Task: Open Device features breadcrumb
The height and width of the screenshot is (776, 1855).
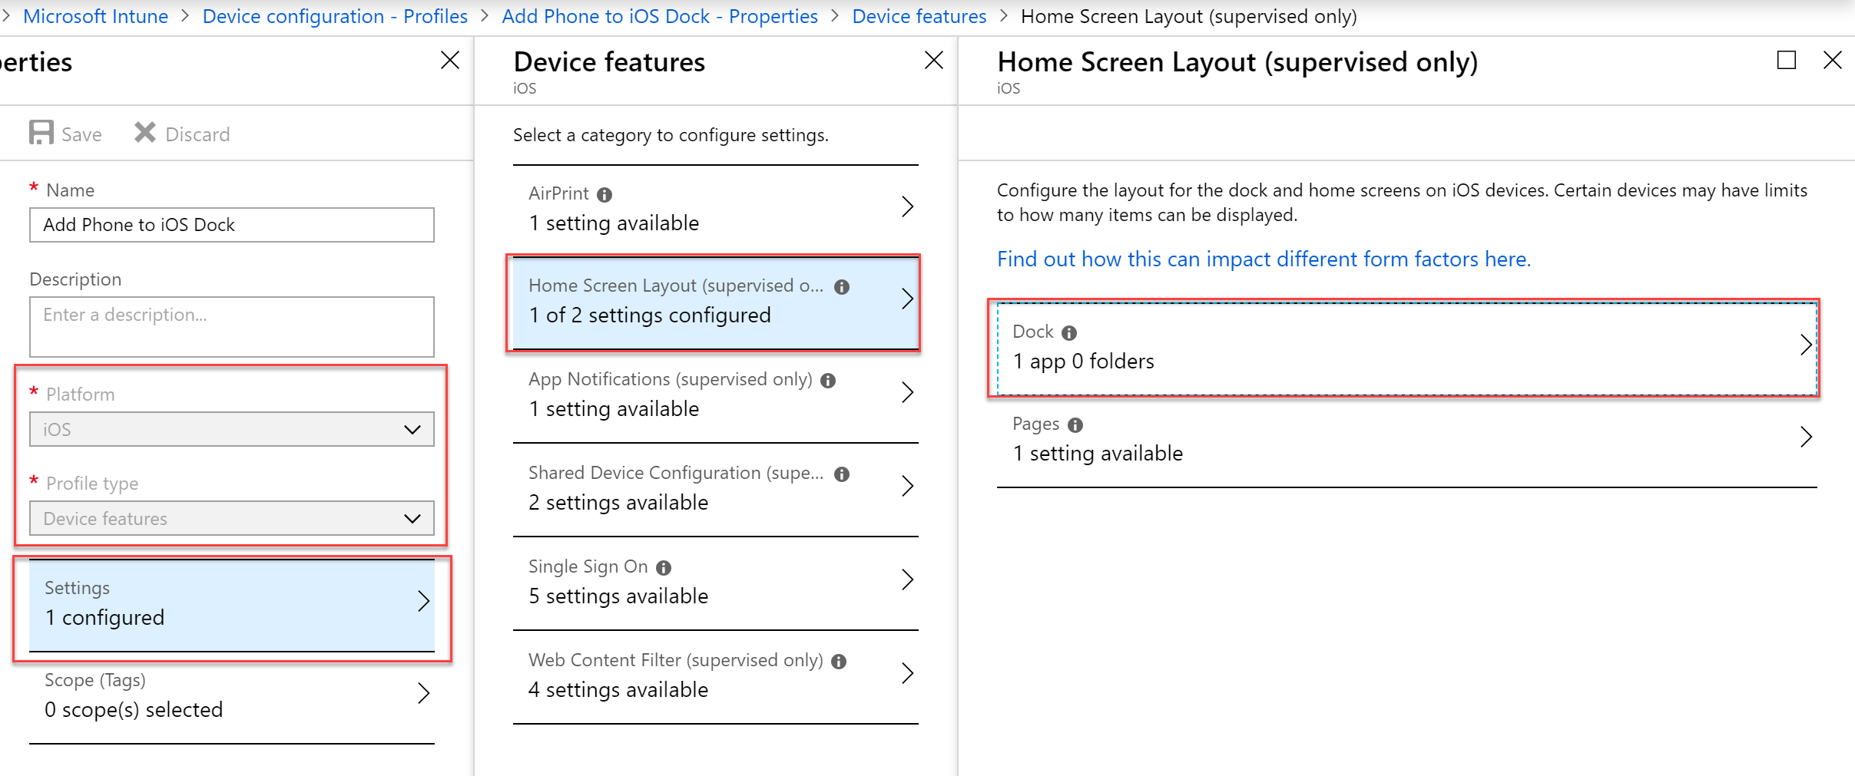Action: click(919, 16)
